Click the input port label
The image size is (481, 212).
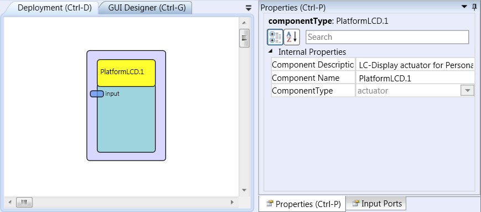(x=112, y=94)
